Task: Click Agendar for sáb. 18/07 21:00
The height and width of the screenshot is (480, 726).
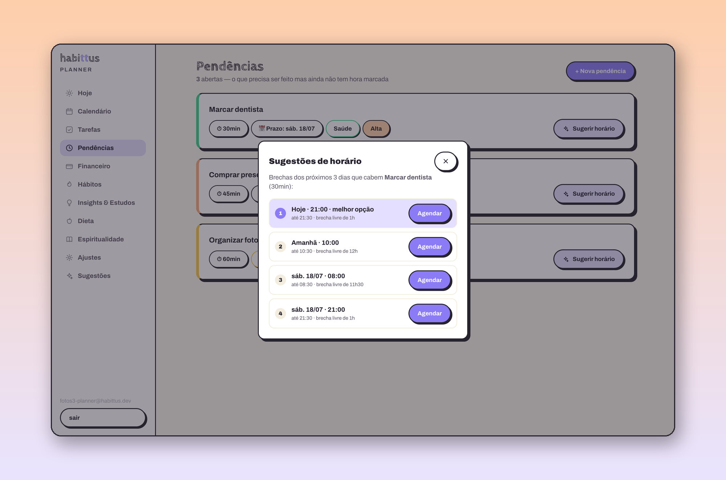Action: coord(430,313)
